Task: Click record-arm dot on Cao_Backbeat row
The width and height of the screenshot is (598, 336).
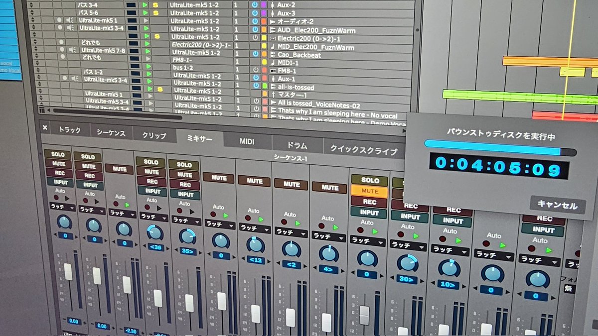Action: coord(63,50)
